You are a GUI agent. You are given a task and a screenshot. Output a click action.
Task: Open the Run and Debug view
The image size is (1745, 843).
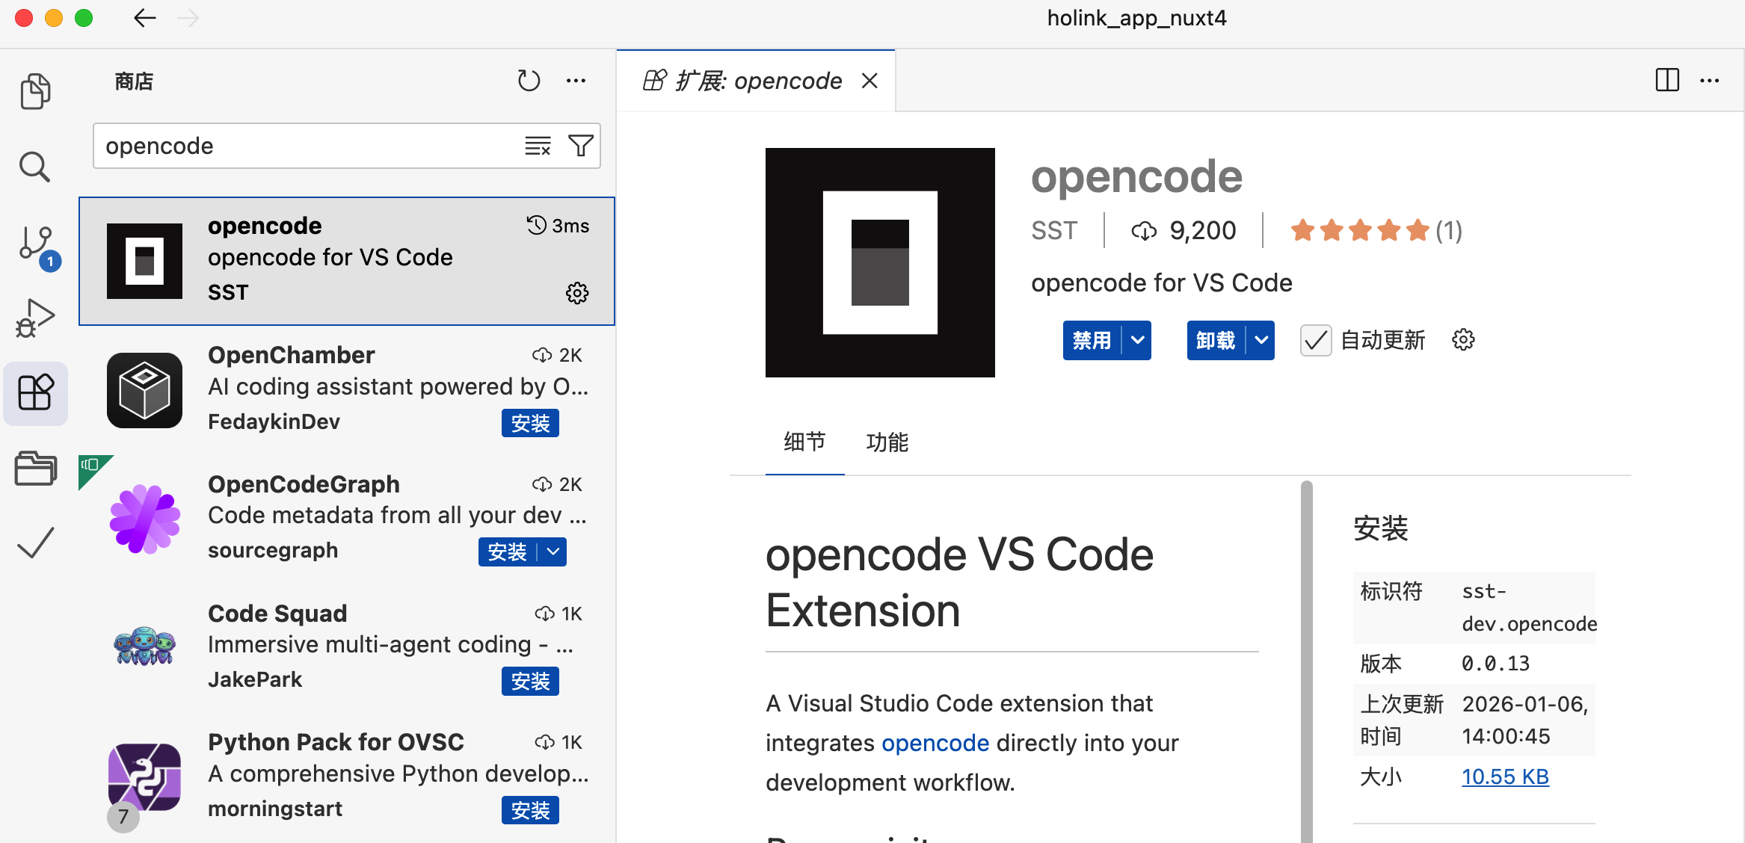35,317
